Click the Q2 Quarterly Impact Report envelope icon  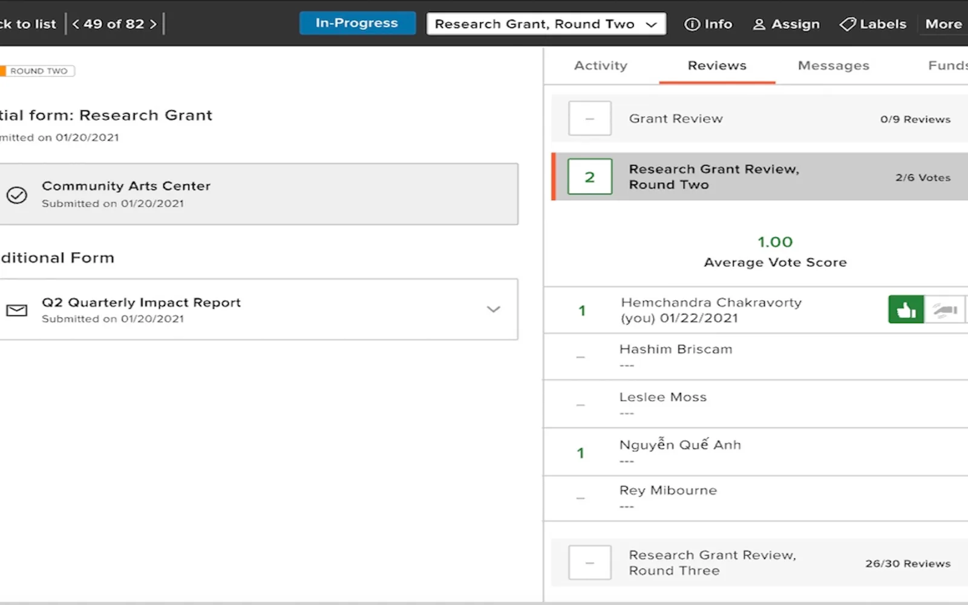(x=17, y=310)
